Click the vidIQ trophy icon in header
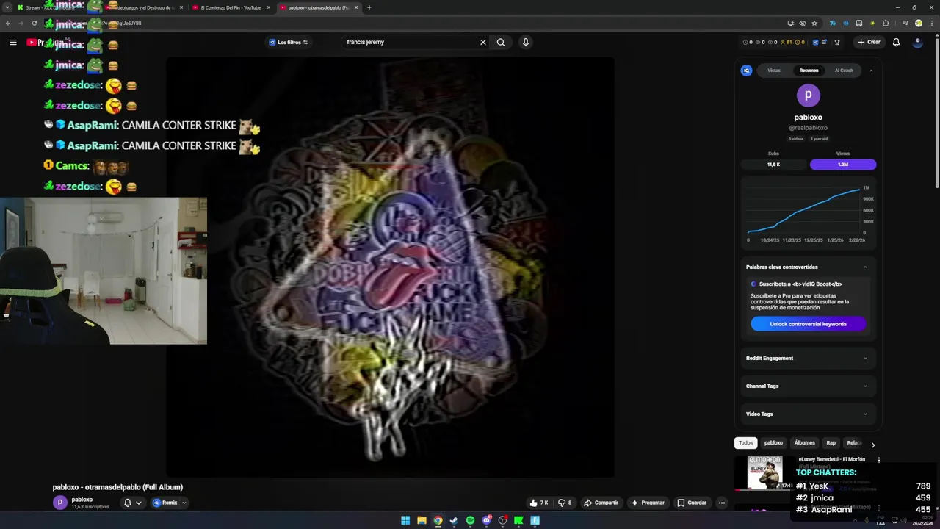Image resolution: width=940 pixels, height=529 pixels. (x=836, y=42)
